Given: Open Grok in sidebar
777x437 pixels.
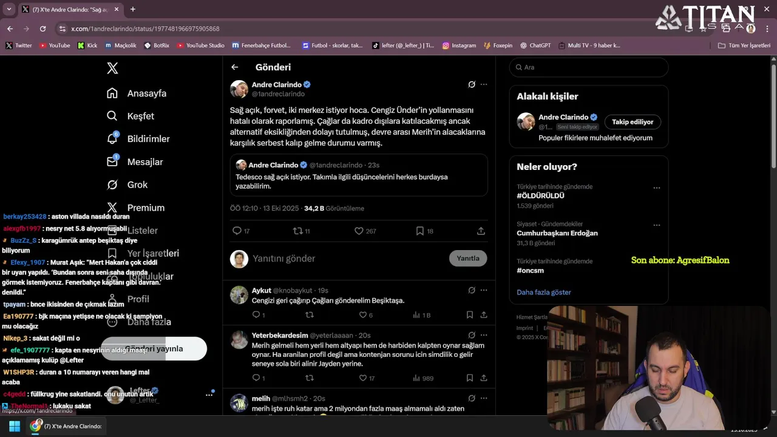Looking at the screenshot, I should click(x=127, y=185).
